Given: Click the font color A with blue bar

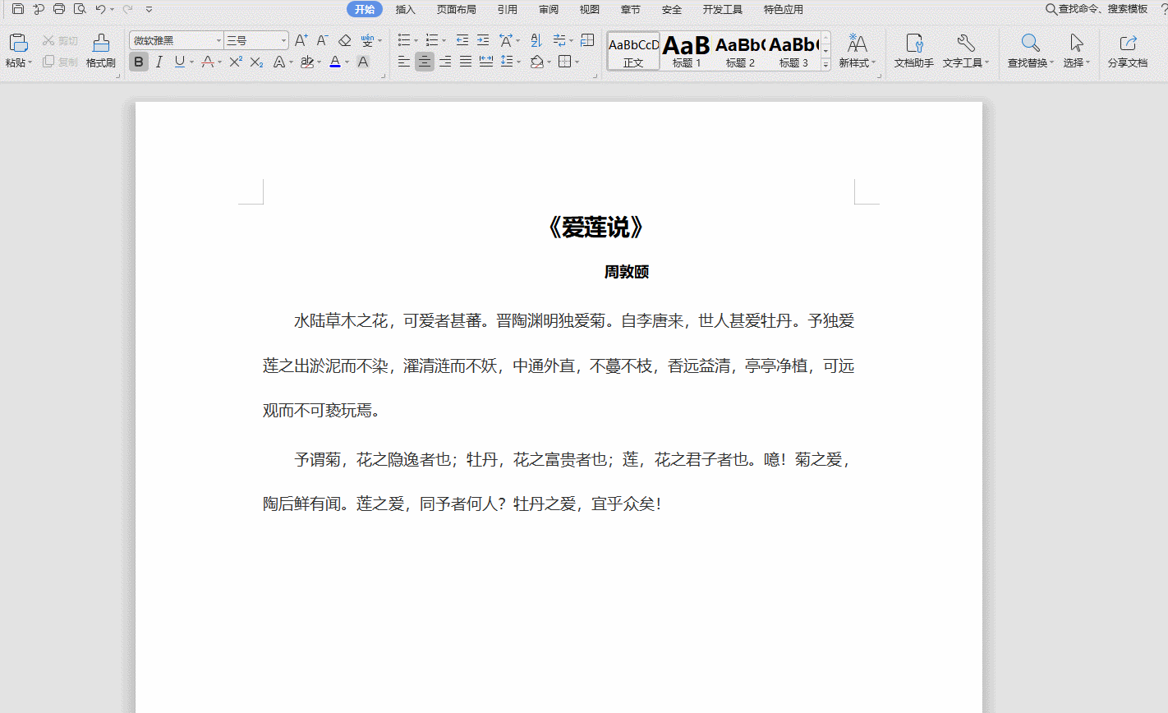Looking at the screenshot, I should 334,62.
